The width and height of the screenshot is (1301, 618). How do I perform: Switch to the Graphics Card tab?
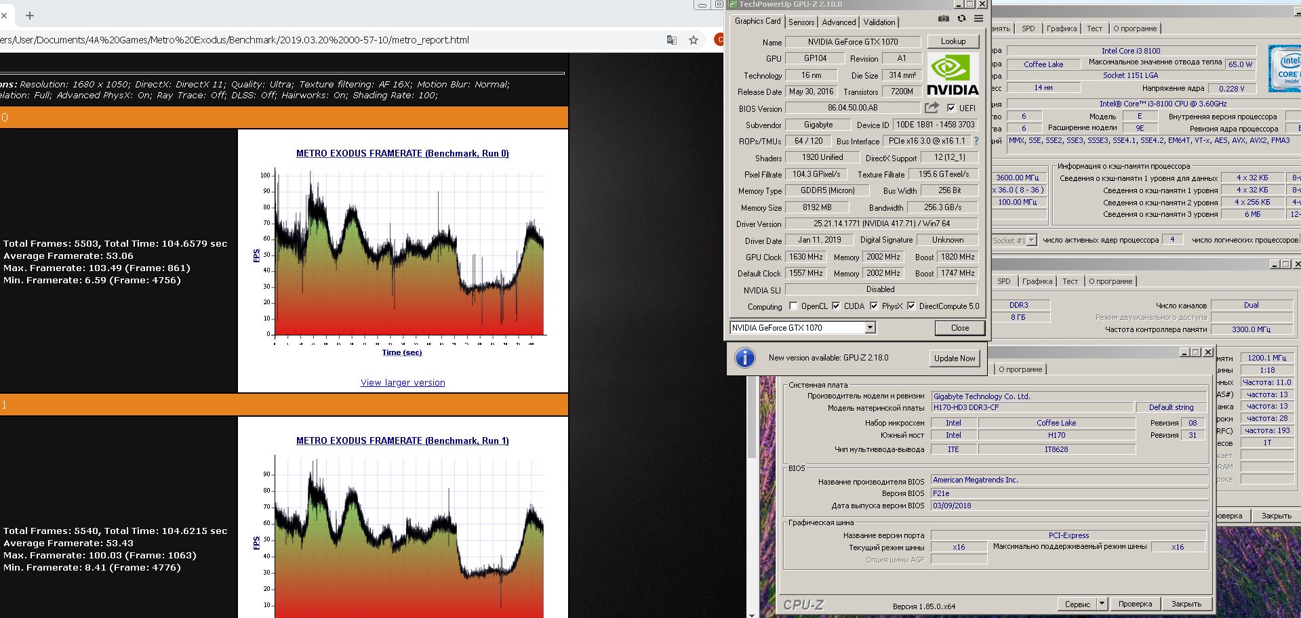tap(757, 21)
